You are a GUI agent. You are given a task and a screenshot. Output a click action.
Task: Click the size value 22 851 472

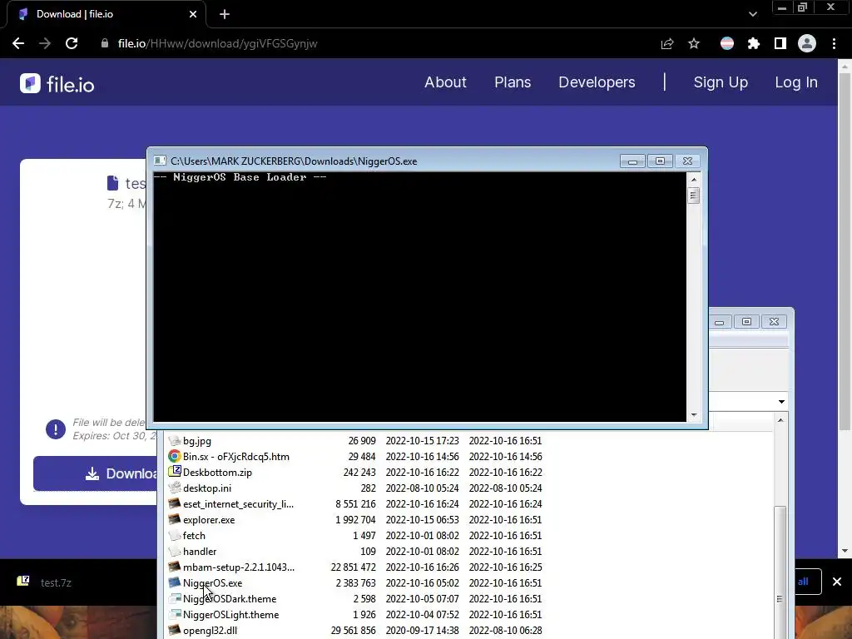pos(353,567)
